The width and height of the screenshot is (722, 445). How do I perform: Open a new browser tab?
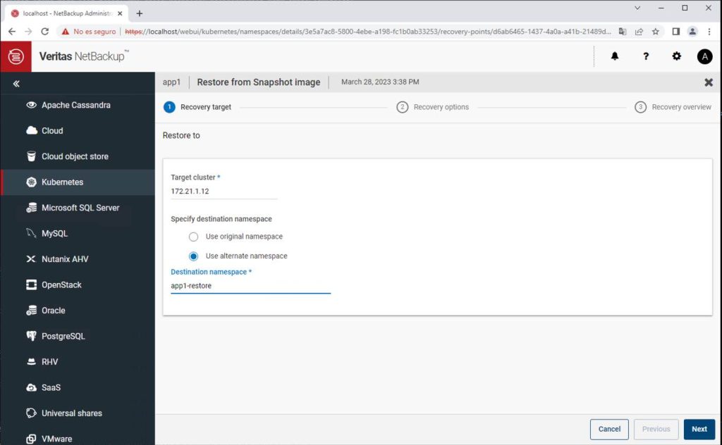[x=140, y=13]
